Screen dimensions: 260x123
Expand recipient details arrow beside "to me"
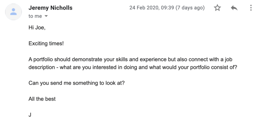46,16
